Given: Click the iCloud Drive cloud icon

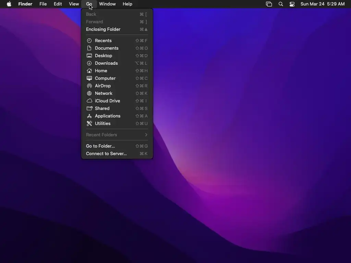Looking at the screenshot, I should coord(89,101).
